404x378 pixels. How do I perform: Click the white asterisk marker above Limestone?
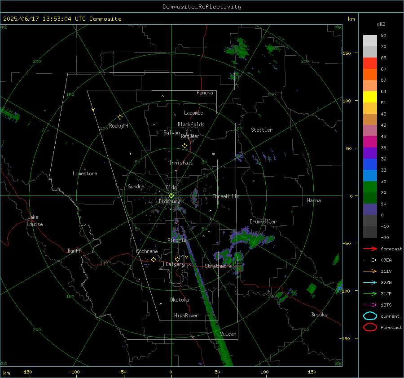(85, 169)
